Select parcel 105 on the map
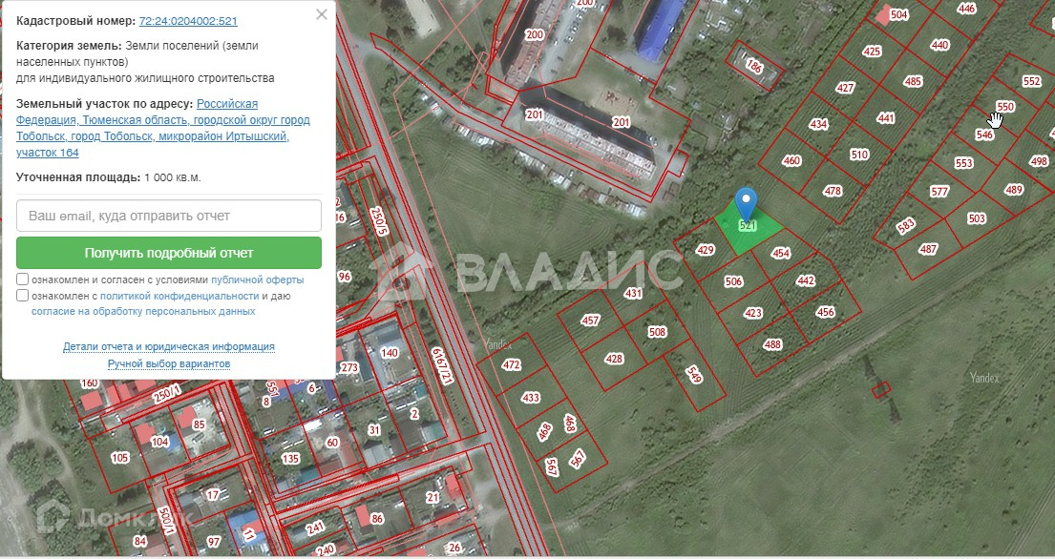This screenshot has width=1055, height=559. coord(119,458)
